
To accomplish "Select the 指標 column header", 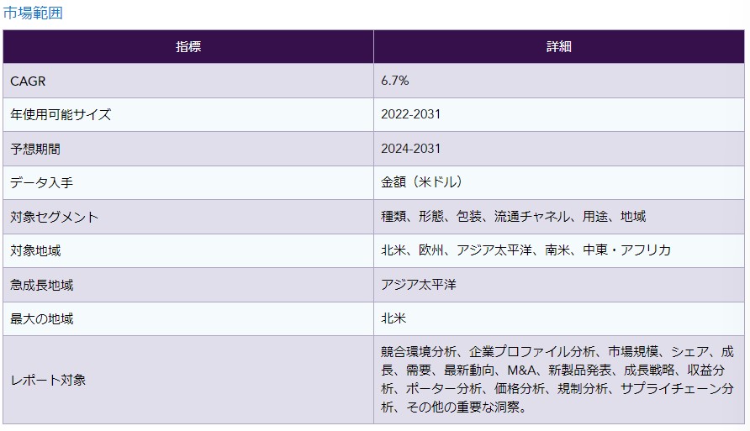I will [188, 47].
